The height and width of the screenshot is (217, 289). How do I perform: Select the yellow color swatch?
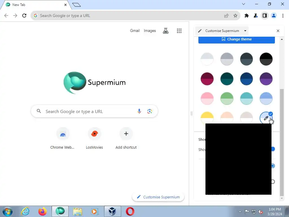click(207, 118)
